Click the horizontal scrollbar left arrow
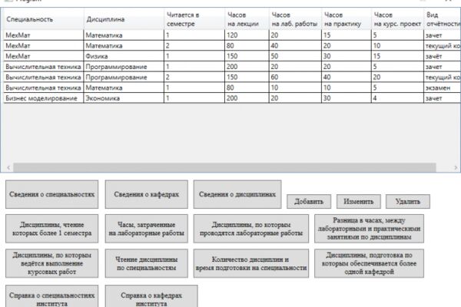The height and width of the screenshot is (307, 461). 8,167
